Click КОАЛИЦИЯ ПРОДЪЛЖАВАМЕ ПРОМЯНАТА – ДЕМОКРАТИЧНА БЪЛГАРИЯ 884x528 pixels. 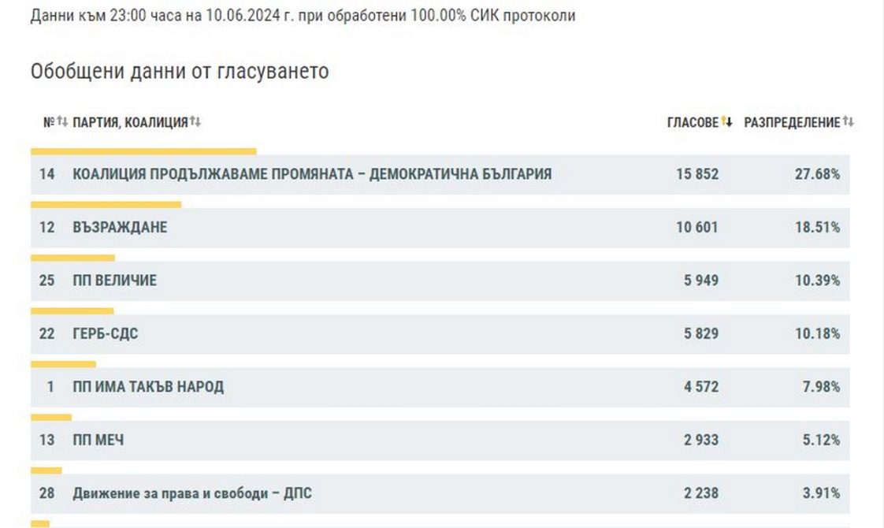point(312,174)
